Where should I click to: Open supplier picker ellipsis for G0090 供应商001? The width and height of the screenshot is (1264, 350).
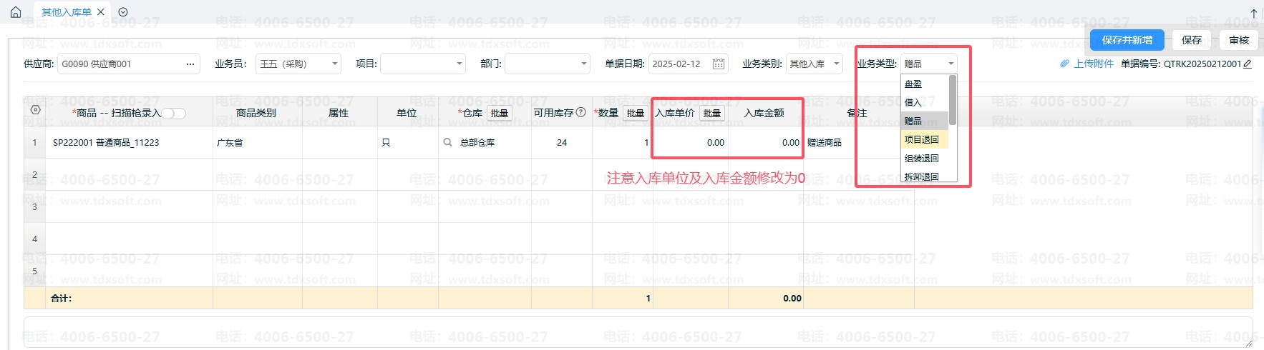(x=190, y=64)
